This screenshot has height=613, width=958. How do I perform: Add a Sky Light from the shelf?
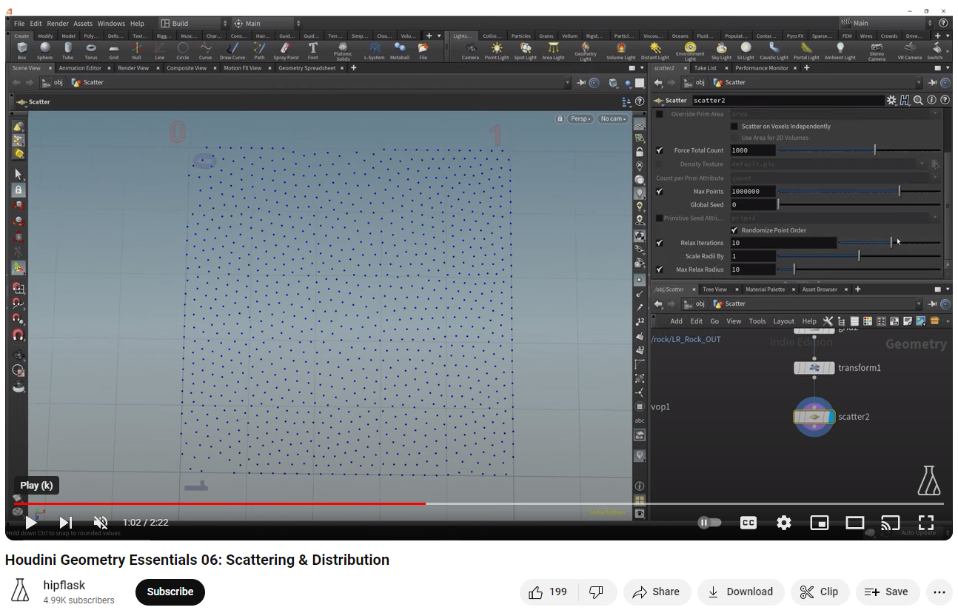click(721, 50)
